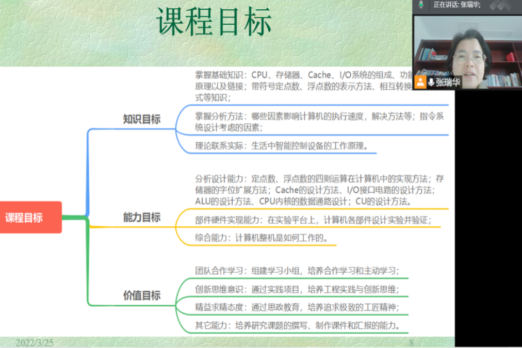Click the slide page number 8

[412, 343]
